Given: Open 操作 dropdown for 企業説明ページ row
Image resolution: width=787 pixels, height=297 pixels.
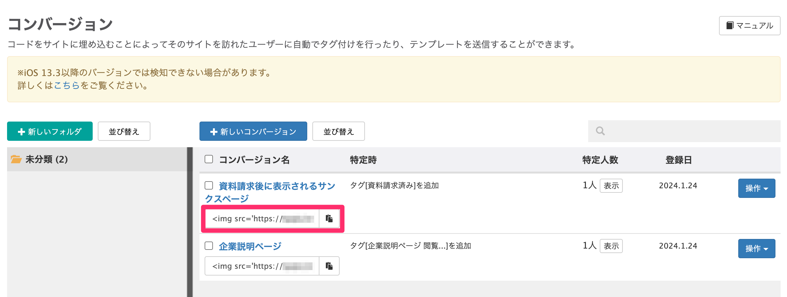Looking at the screenshot, I should pos(756,249).
